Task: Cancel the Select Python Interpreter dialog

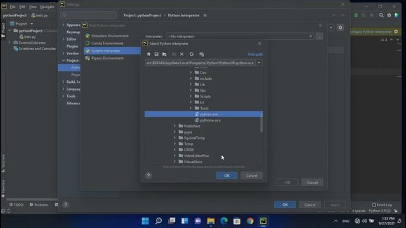Action: pyautogui.click(x=251, y=175)
